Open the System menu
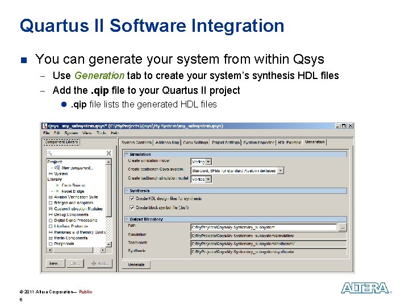 [x=71, y=133]
